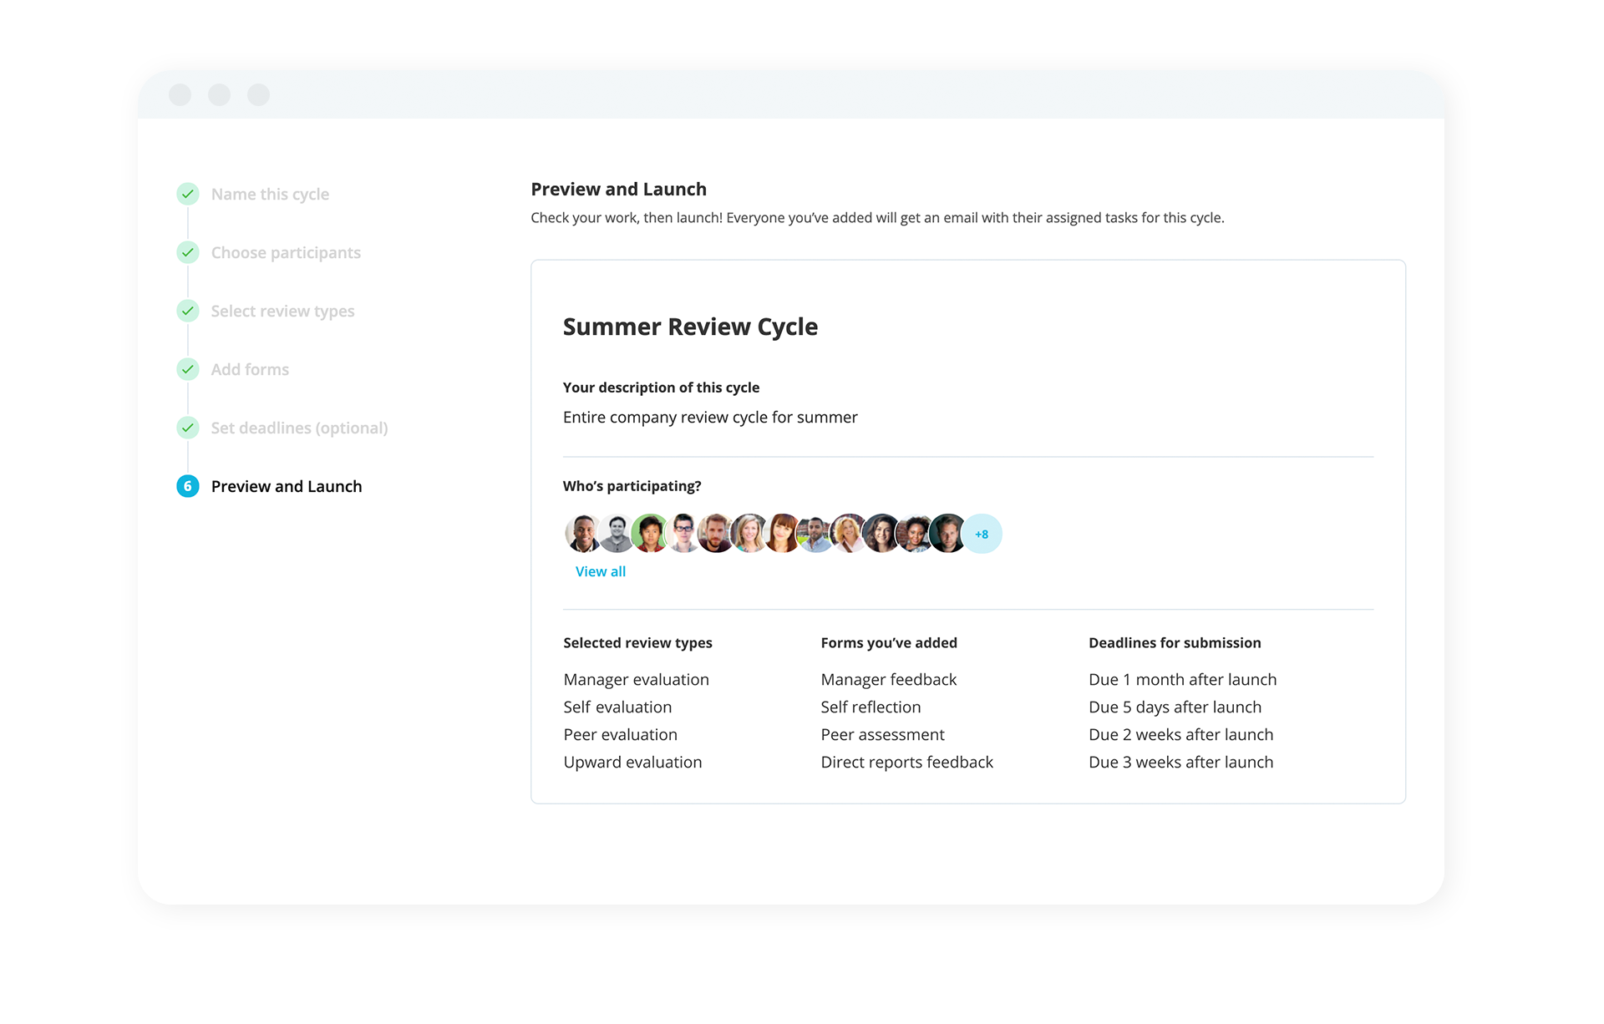The image size is (1604, 1024).
Task: Open the Choose participants step
Action: click(x=286, y=252)
